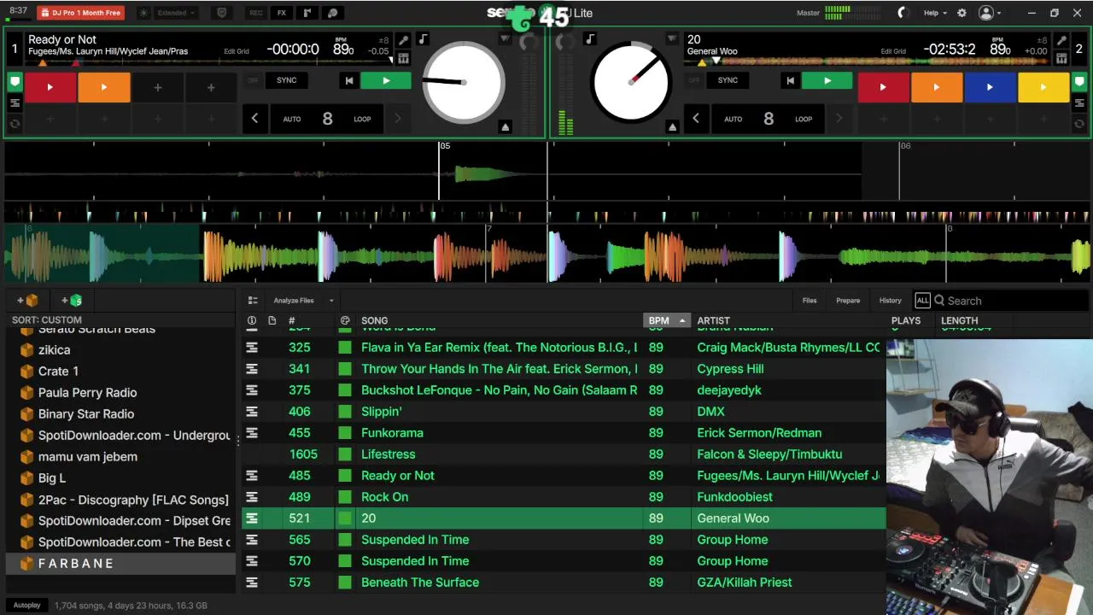The width and height of the screenshot is (1093, 615).
Task: Eject the track from deck 1
Action: tap(505, 126)
